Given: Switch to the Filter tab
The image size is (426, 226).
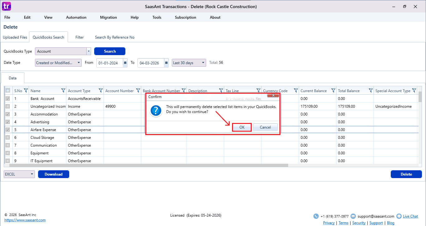Looking at the screenshot, I should pos(80,37).
